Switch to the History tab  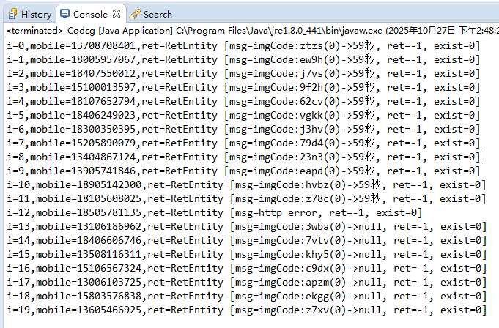[x=35, y=14]
